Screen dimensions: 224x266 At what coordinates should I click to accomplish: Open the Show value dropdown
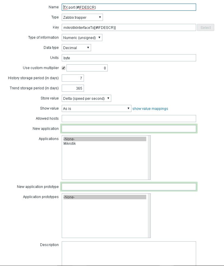coord(96,108)
